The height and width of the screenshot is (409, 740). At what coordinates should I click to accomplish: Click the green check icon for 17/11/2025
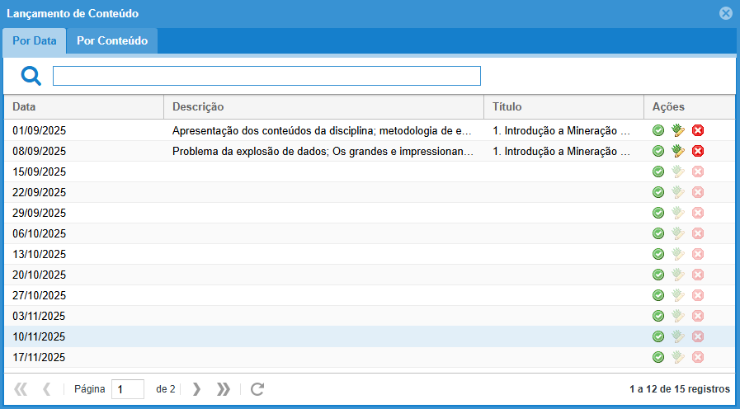(x=658, y=357)
